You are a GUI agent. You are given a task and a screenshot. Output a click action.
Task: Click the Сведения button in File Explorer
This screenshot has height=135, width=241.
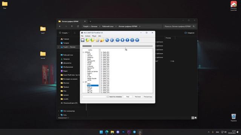pyautogui.click(x=189, y=33)
